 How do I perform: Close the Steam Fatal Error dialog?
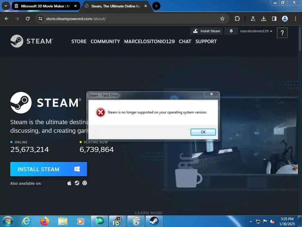pos(211,94)
